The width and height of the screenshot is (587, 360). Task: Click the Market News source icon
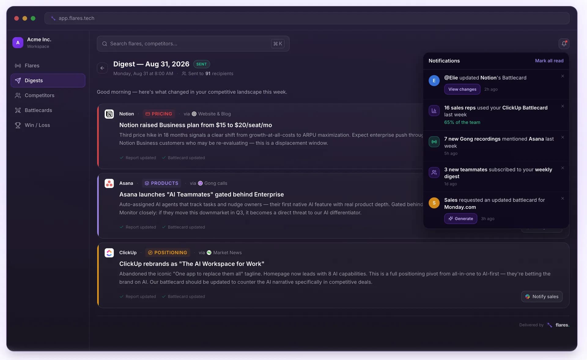pos(209,253)
